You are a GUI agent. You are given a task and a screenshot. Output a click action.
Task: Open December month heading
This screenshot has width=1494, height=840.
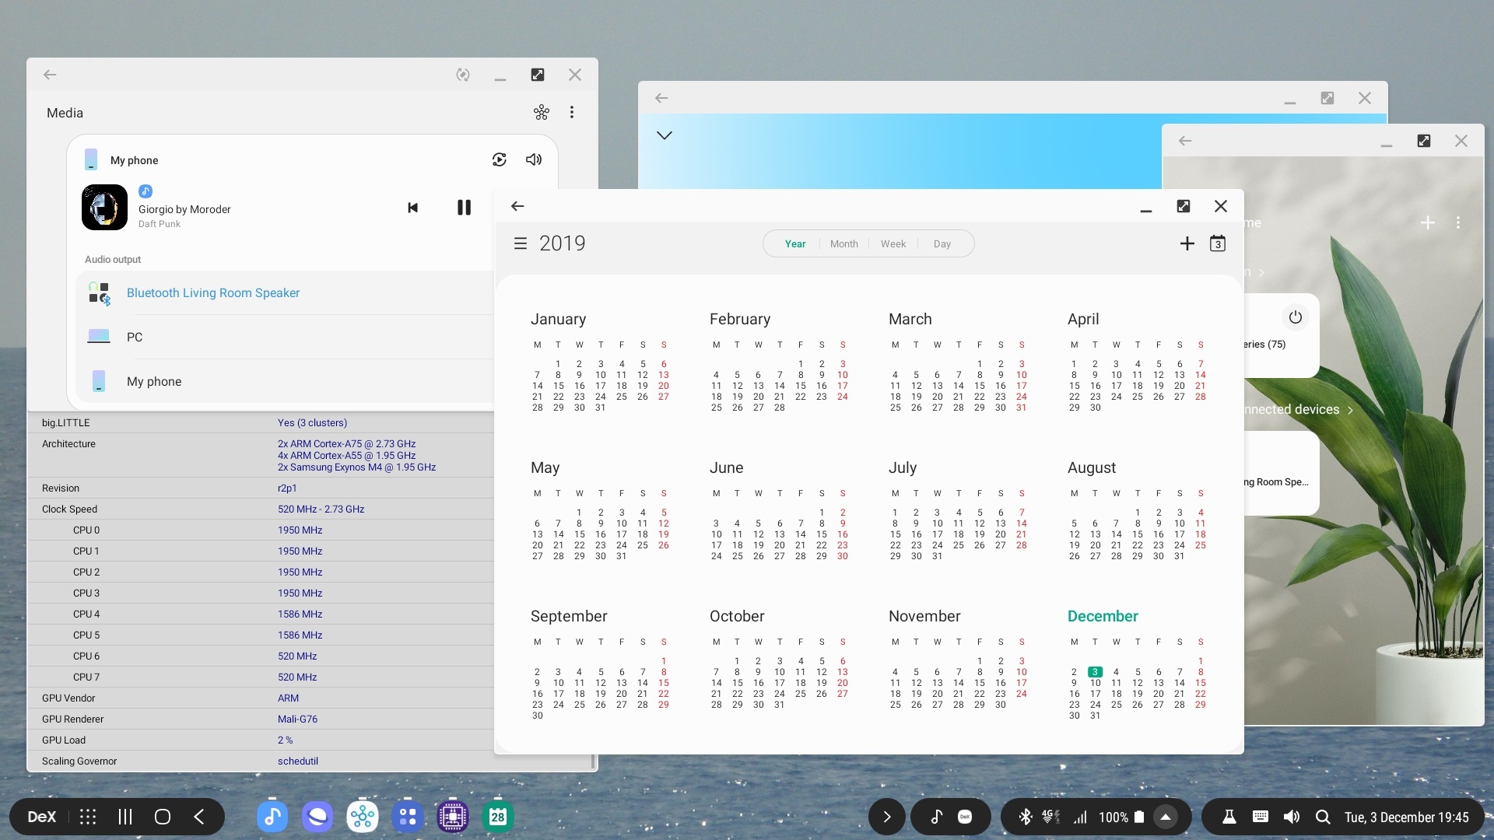coord(1102,616)
